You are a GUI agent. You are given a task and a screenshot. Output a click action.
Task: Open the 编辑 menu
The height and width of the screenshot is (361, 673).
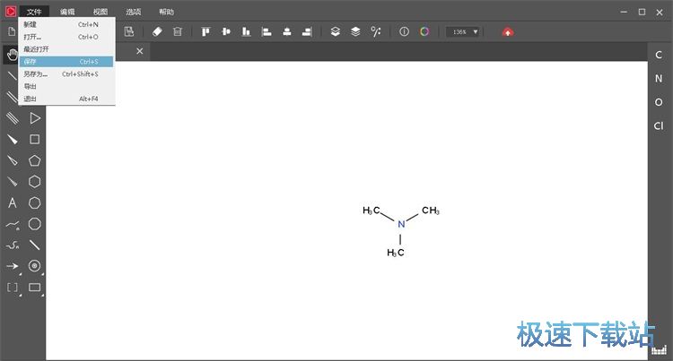(67, 12)
